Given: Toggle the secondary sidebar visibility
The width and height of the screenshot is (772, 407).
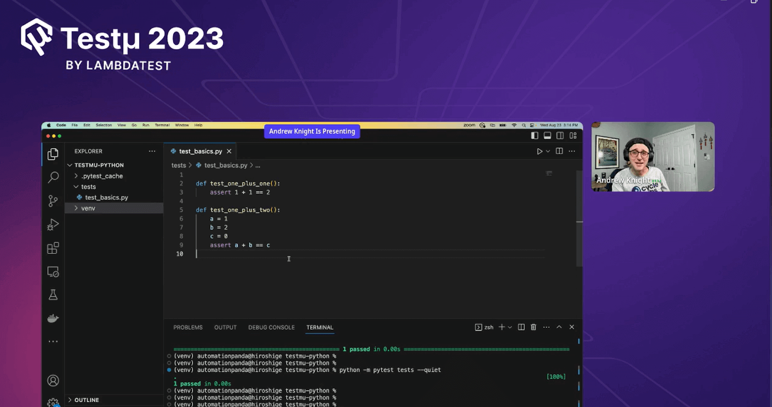Looking at the screenshot, I should [x=560, y=136].
